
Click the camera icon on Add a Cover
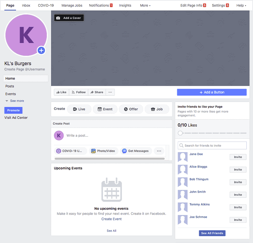58,18
